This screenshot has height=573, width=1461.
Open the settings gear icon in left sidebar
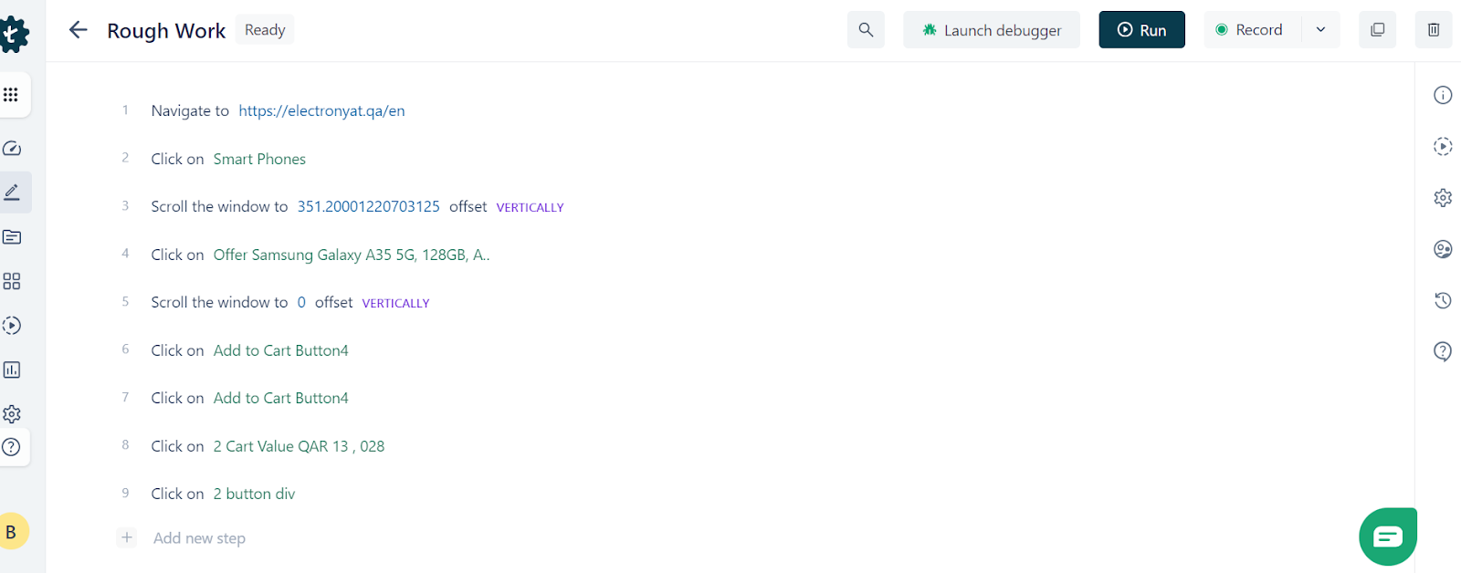coord(12,414)
